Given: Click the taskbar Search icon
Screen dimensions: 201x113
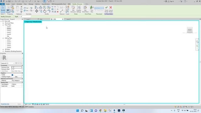Looking at the screenshot, I should (82, 110).
